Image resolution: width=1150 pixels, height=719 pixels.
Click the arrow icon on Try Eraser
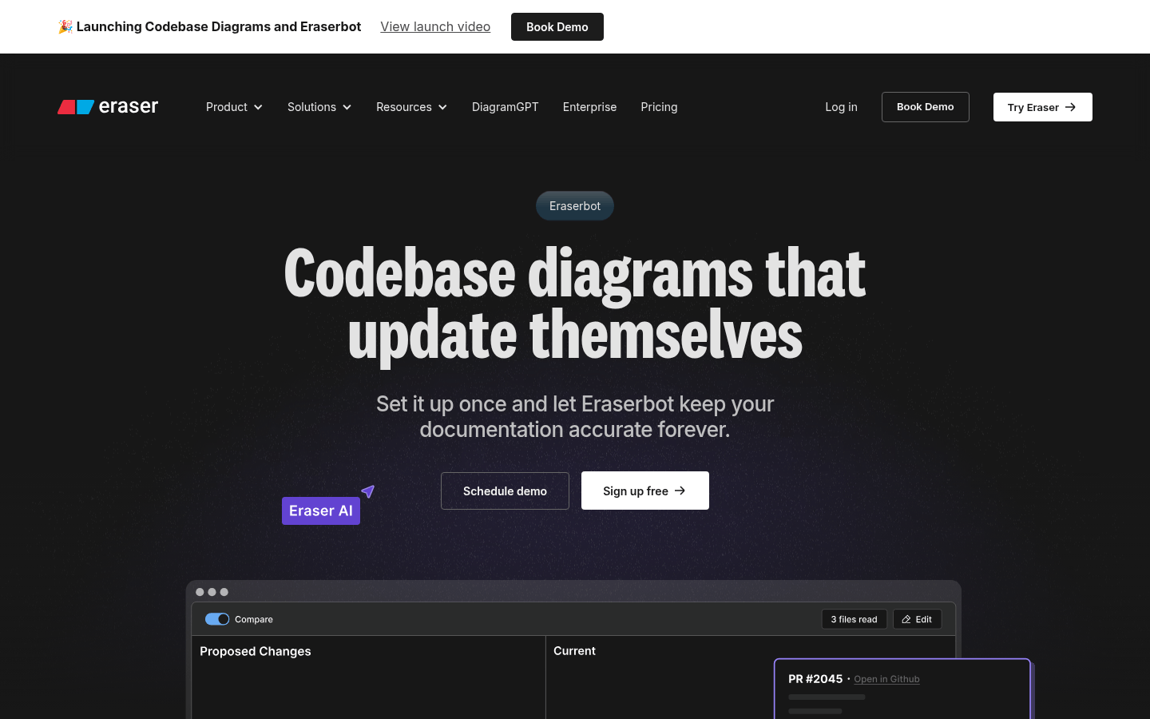(x=1070, y=107)
